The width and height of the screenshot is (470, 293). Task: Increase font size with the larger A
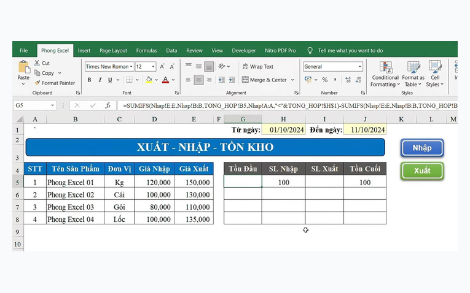[x=162, y=66]
